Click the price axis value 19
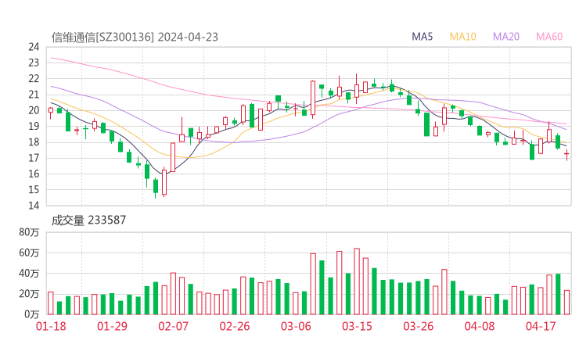The image size is (579, 344). pos(34,126)
